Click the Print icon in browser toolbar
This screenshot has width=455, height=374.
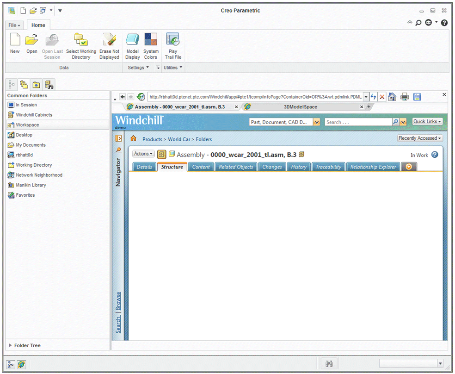pyautogui.click(x=404, y=97)
